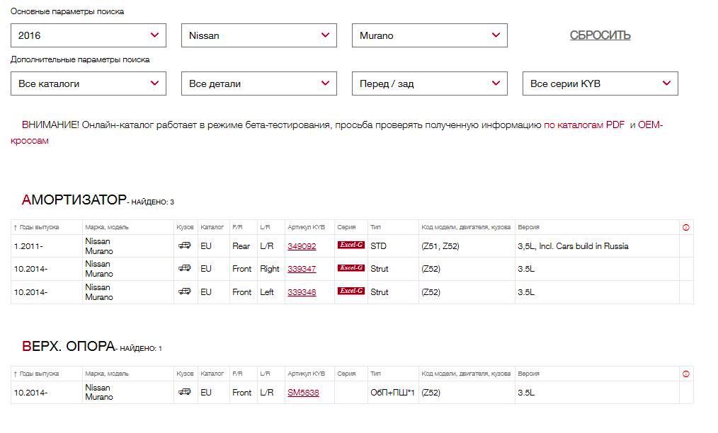Open the по каталогам PDF link
This screenshot has height=433, width=718.
pos(584,125)
